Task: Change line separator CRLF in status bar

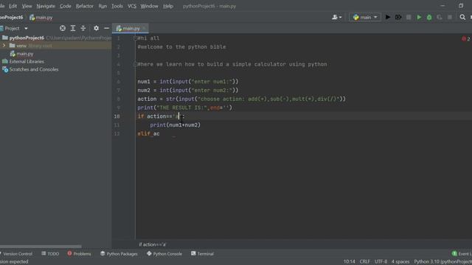Action: point(365,262)
